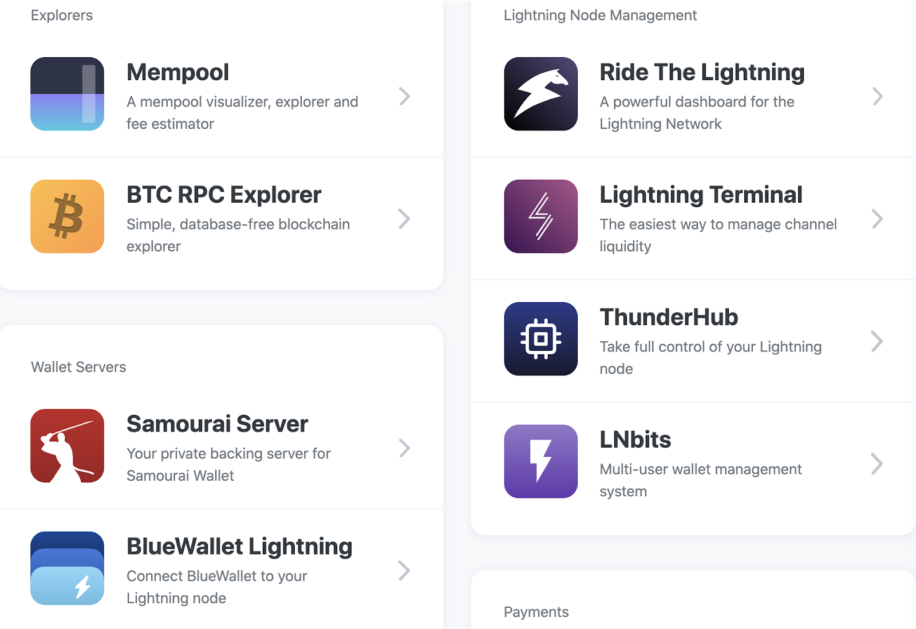Open the purple Lightning Terminal icon

540,216
